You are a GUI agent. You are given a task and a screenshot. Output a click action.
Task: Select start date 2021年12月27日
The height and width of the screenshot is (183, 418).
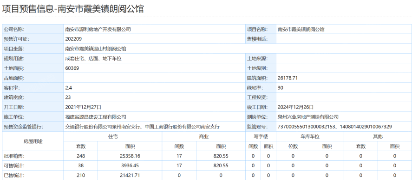pyautogui.click(x=83, y=107)
